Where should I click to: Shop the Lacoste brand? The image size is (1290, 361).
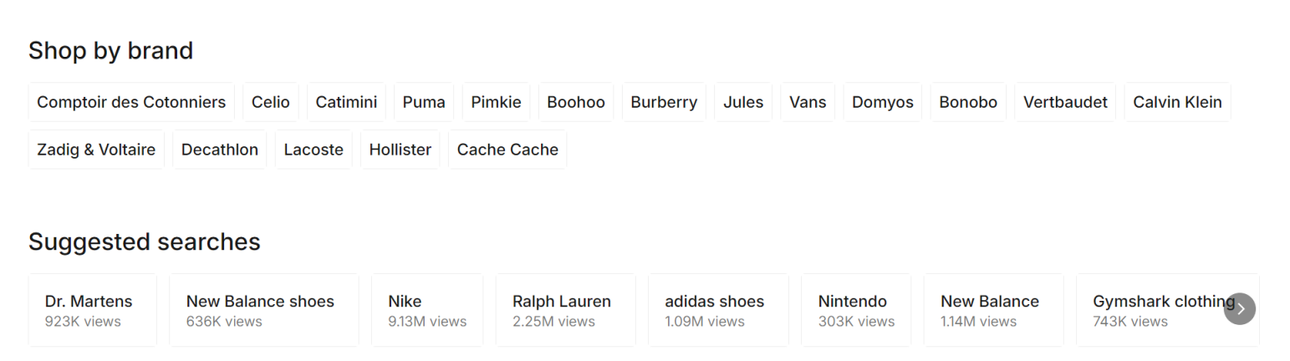314,150
